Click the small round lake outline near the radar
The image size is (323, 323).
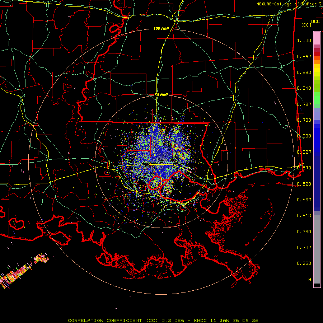tap(155, 183)
